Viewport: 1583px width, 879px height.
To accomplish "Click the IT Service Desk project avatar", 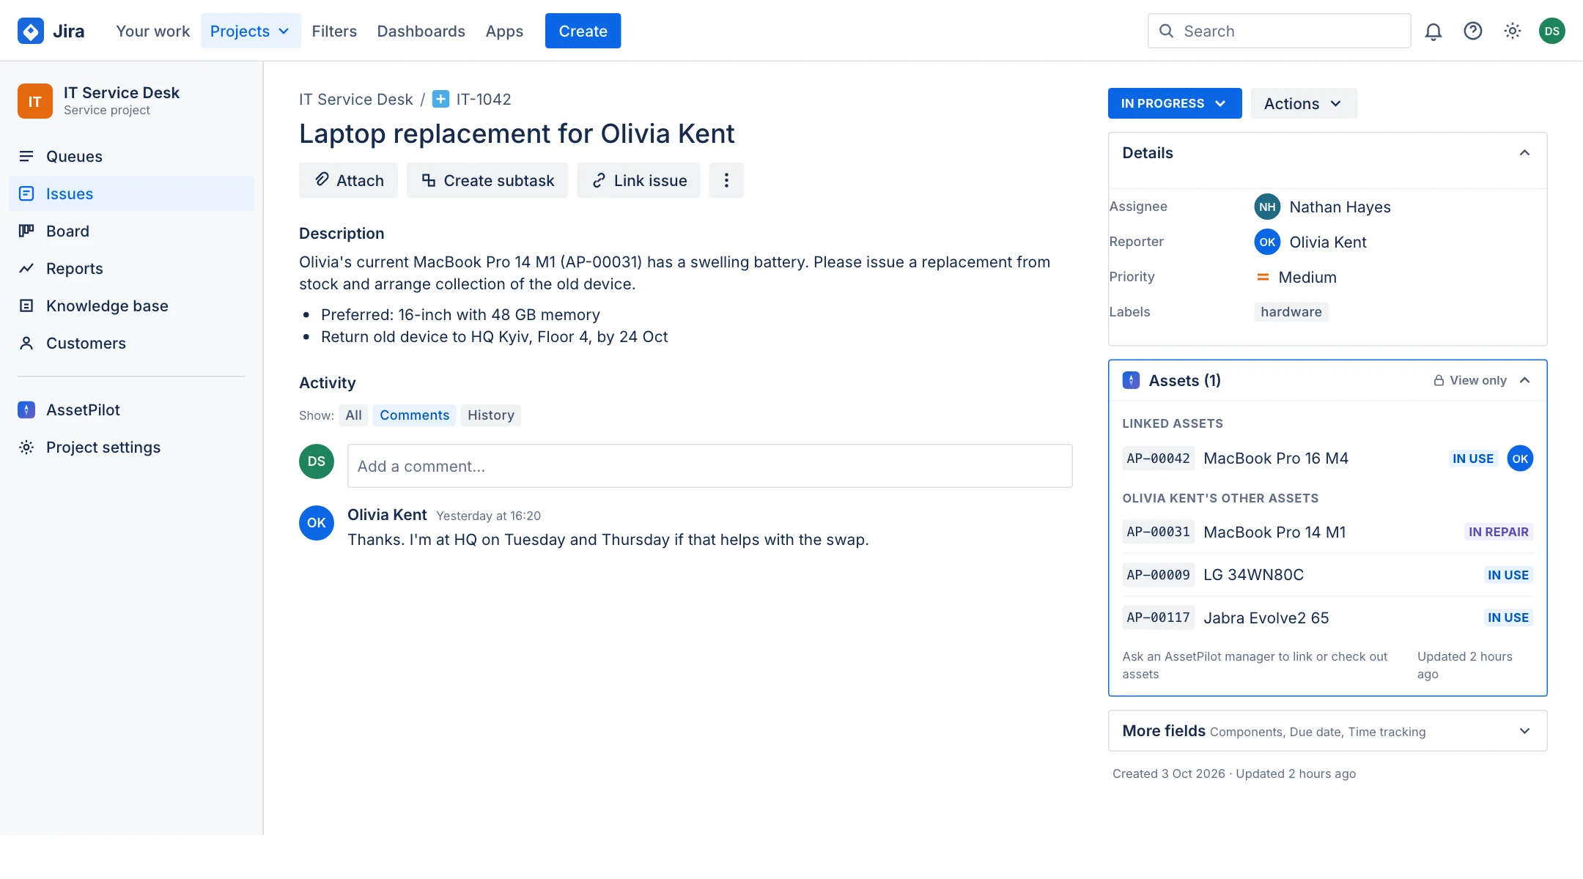I will [x=35, y=101].
